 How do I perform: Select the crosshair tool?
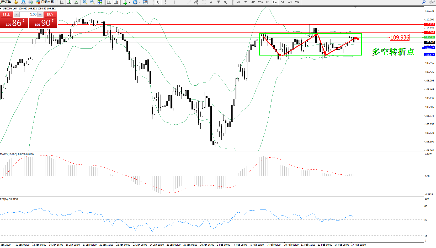click(166, 2)
